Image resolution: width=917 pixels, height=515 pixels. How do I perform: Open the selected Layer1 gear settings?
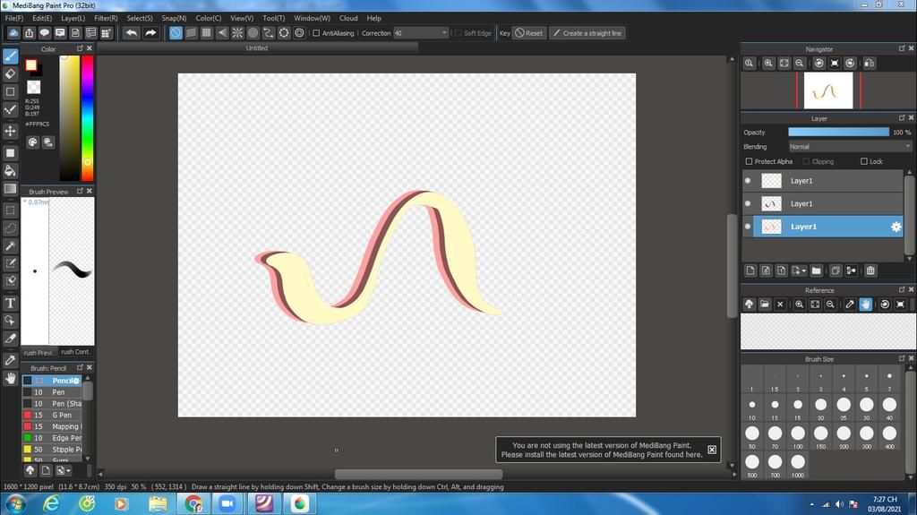coord(896,227)
